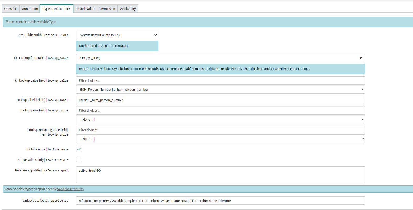Open the Lookup price field None dropdown

click(221, 120)
